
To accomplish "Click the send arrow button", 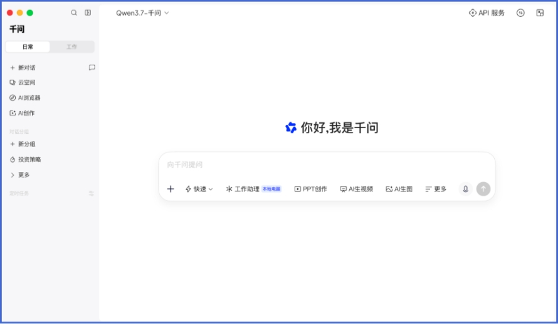I will [483, 189].
